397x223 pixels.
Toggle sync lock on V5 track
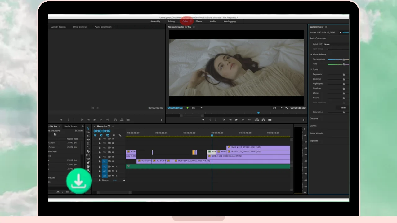[x=109, y=143]
